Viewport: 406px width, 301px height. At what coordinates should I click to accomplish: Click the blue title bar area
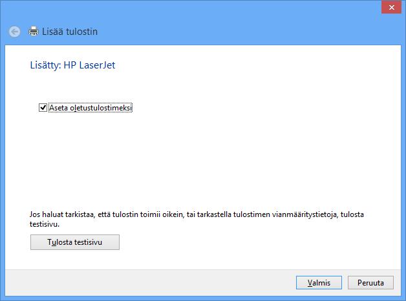(207, 16)
